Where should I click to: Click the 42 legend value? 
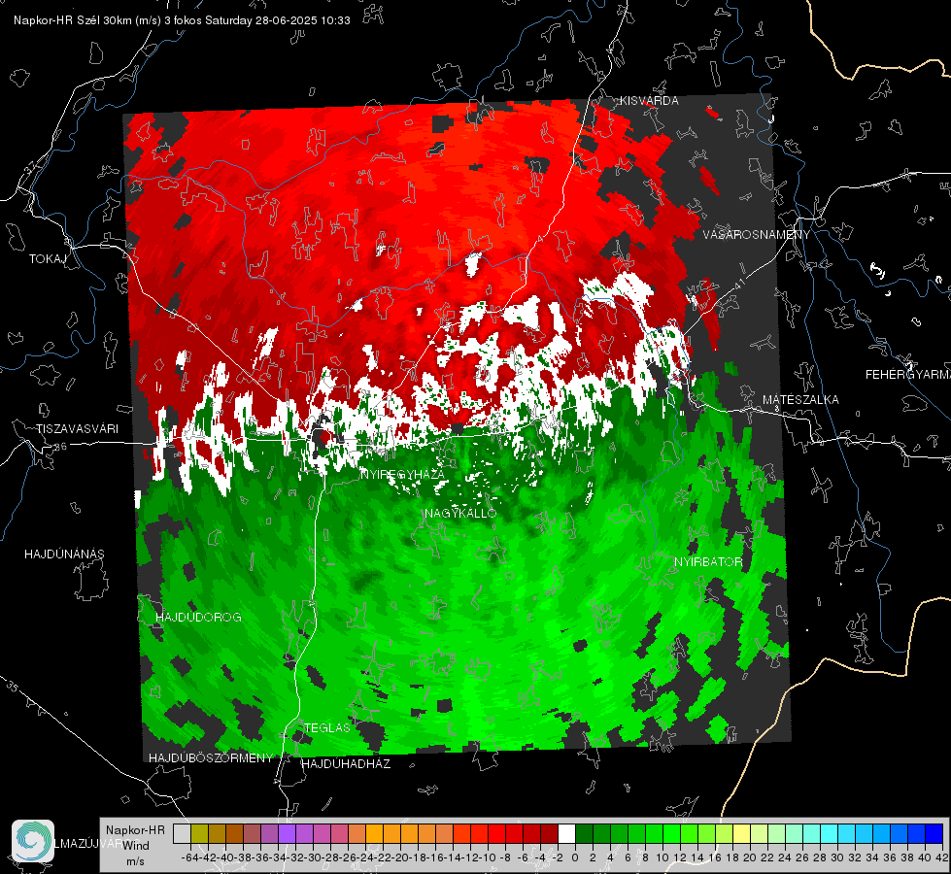click(942, 857)
